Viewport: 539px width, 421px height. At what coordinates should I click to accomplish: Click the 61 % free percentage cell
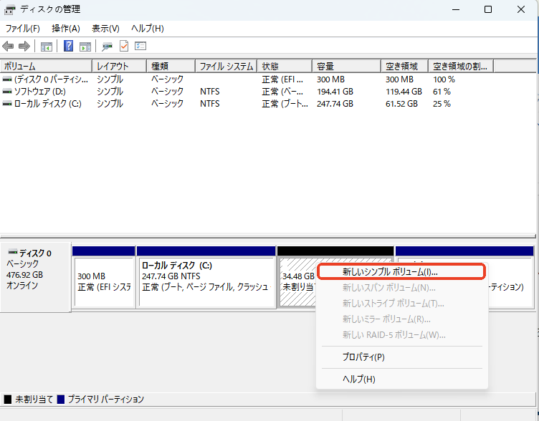(x=442, y=92)
